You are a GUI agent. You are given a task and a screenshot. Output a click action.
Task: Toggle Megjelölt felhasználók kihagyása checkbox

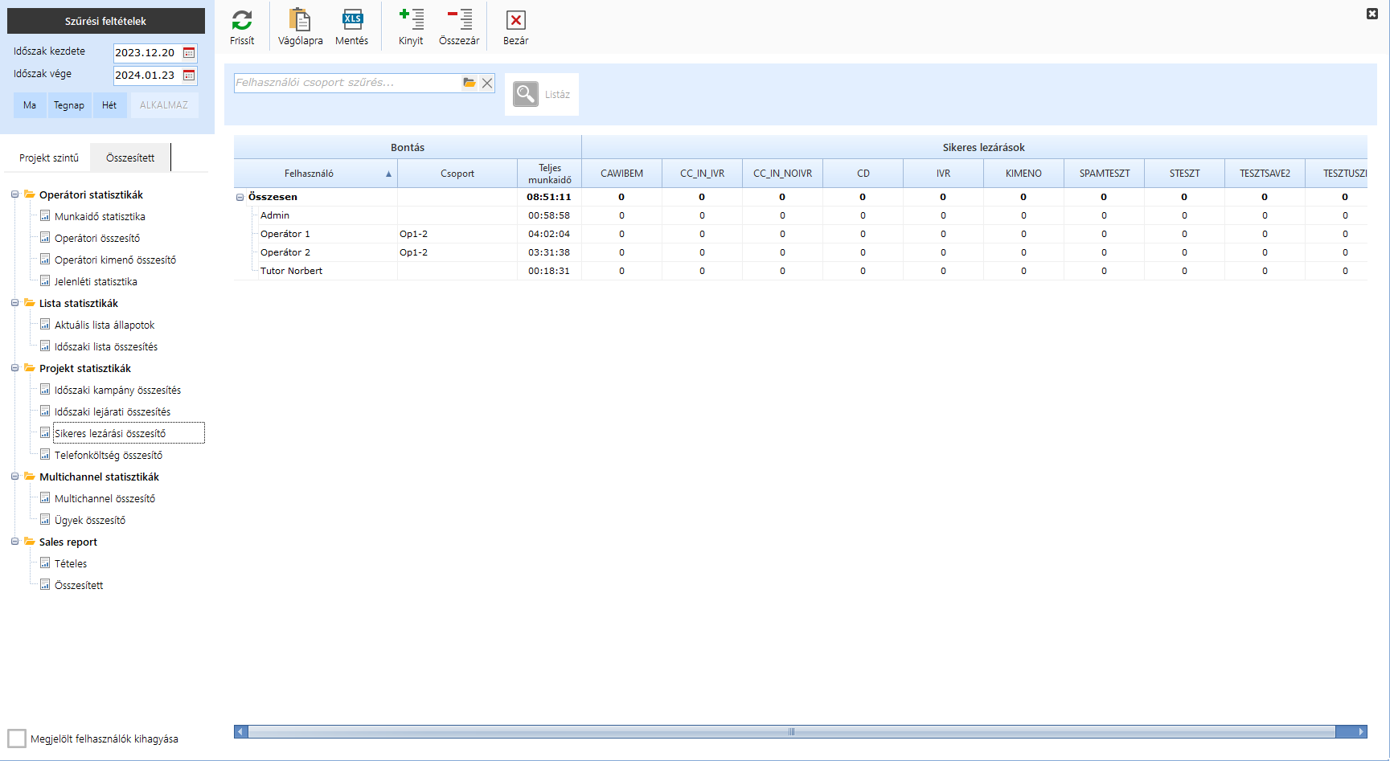click(x=17, y=738)
